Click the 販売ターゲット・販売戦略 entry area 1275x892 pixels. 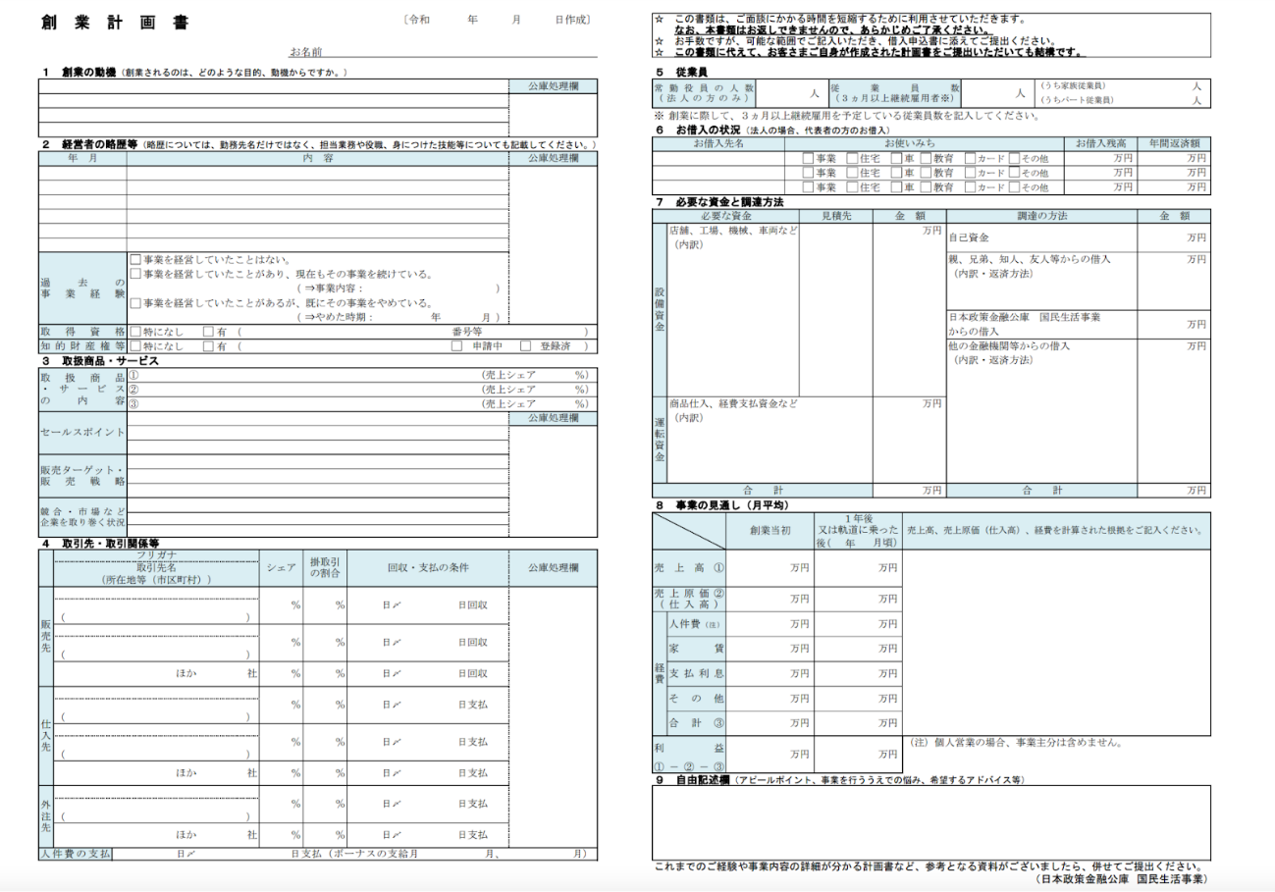(x=318, y=475)
